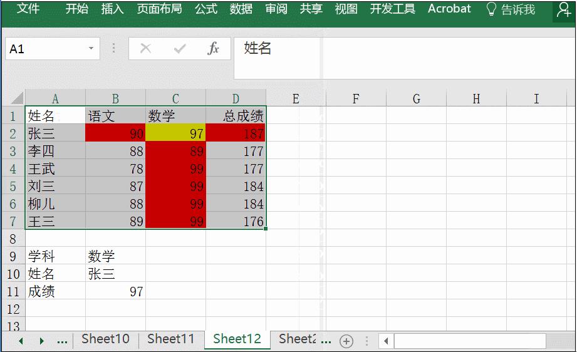Viewport: 577px width, 352px height.
Task: Click the 学科 label cell
Action: coord(55,256)
